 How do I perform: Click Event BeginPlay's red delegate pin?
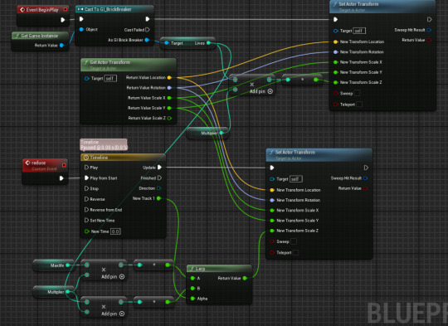66,10
